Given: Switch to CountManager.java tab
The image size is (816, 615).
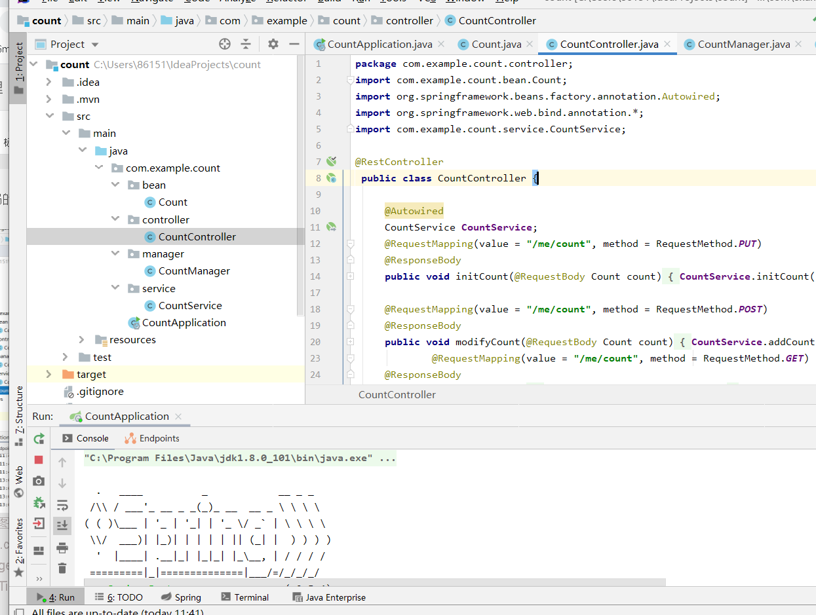Looking at the screenshot, I should tap(743, 45).
